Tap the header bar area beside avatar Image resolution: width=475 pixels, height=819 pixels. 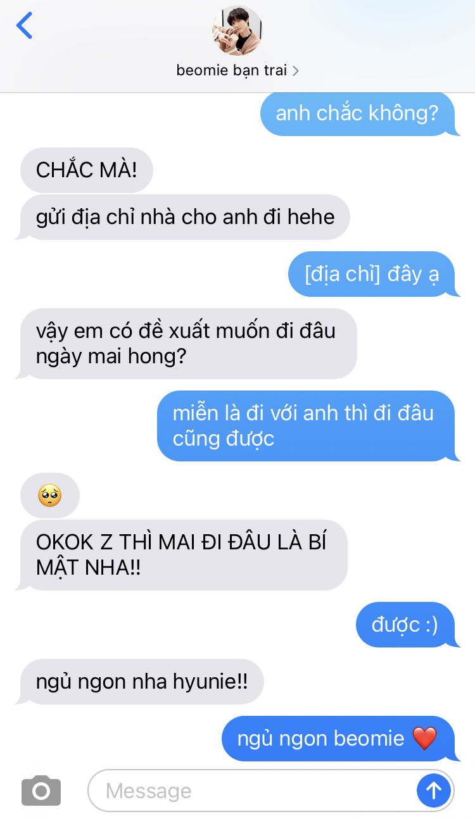(367, 38)
